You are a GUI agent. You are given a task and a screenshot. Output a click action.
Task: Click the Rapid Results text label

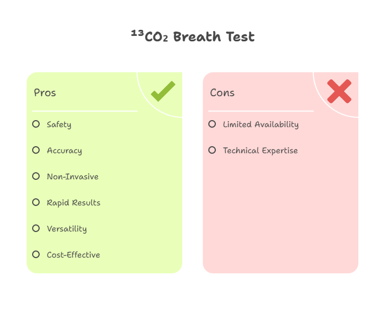coord(73,203)
